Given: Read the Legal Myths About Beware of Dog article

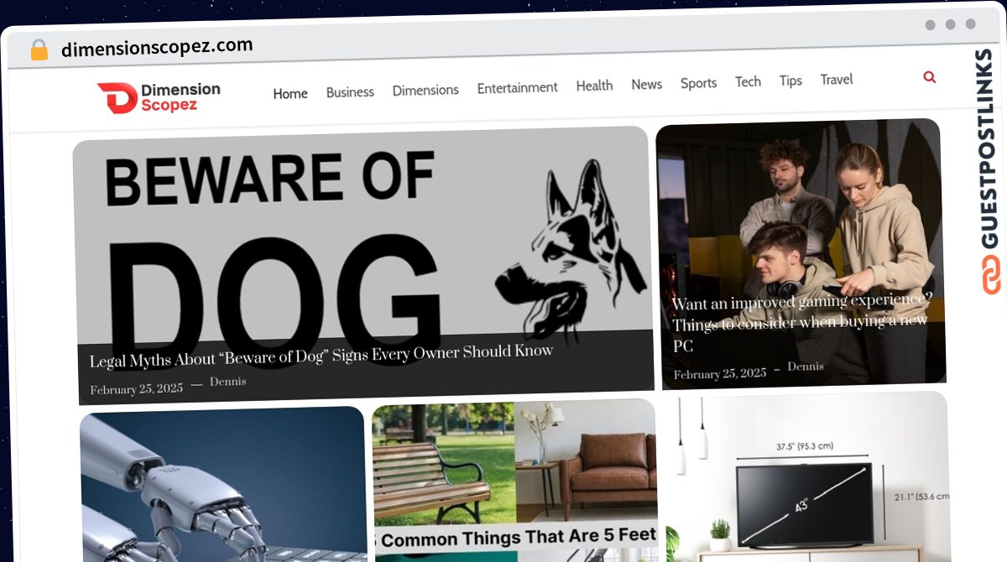Looking at the screenshot, I should tap(321, 356).
